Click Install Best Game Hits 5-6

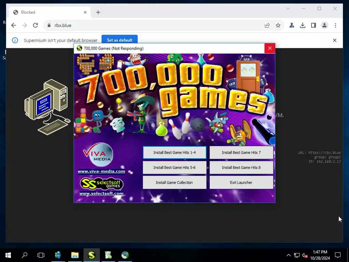[x=174, y=168]
